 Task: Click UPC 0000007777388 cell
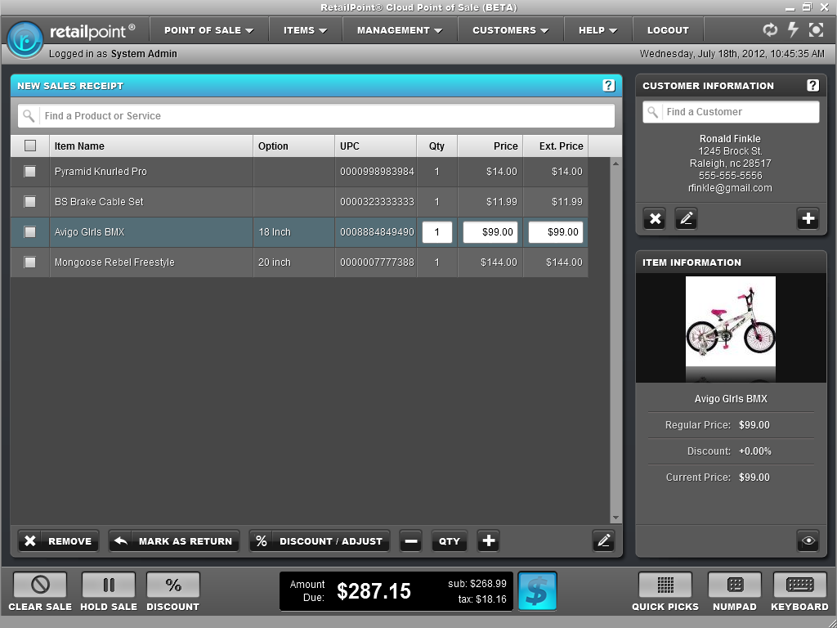(377, 262)
